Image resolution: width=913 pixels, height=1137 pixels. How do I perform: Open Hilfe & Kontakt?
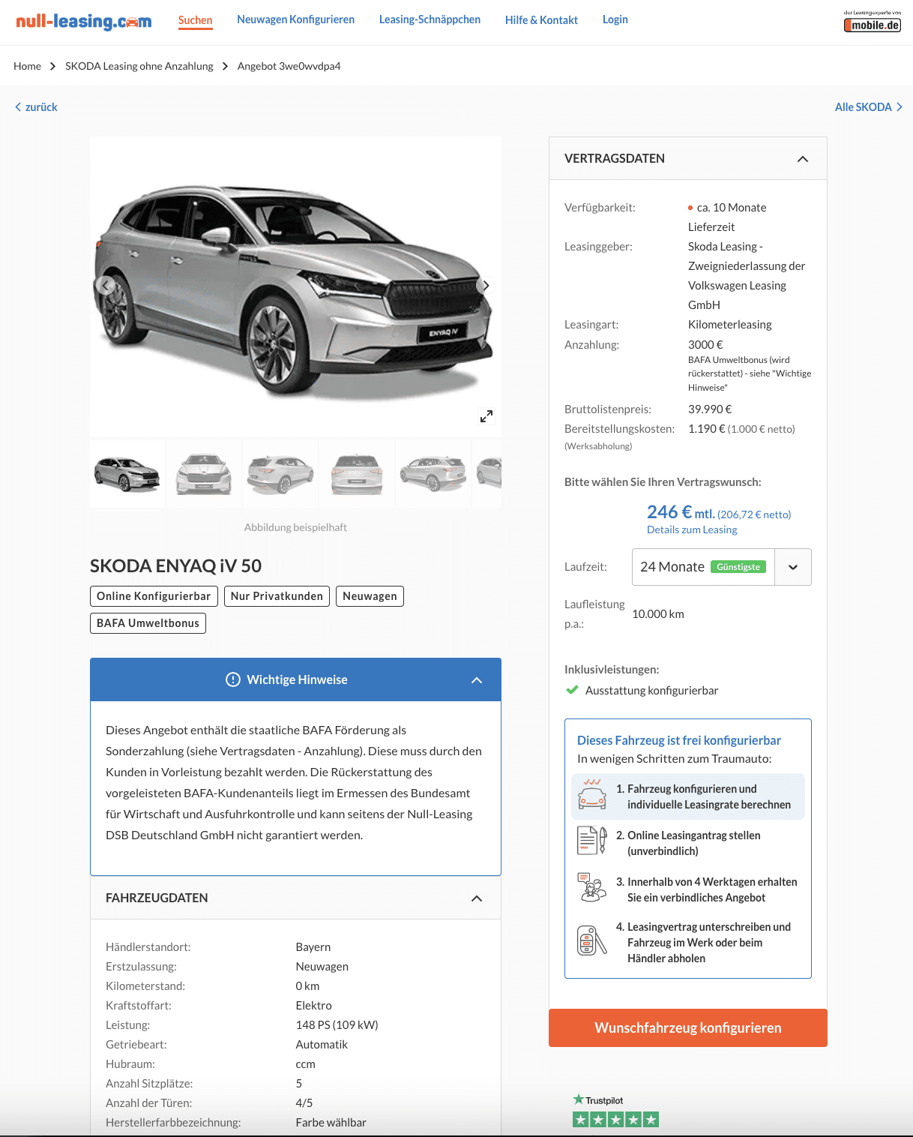coord(541,20)
